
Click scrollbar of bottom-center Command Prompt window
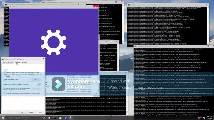[127, 94]
